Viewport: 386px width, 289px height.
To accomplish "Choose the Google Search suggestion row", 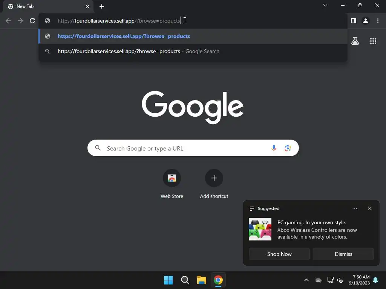I will (193, 51).
